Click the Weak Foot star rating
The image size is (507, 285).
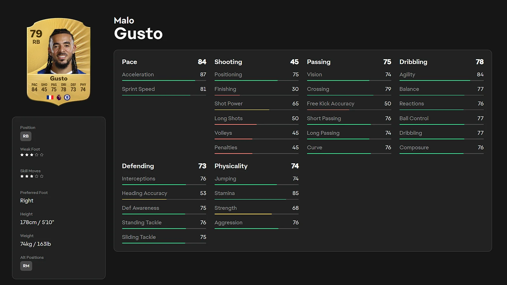click(x=32, y=155)
